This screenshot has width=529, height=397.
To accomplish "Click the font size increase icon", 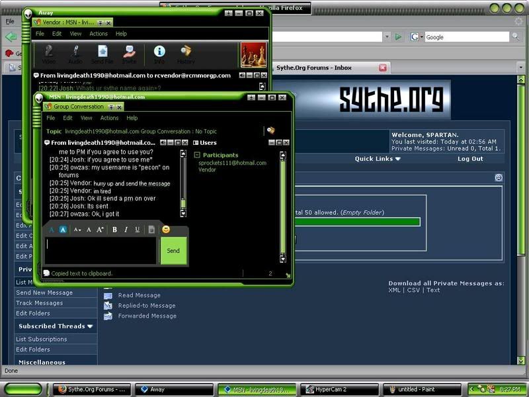I will [100, 230].
